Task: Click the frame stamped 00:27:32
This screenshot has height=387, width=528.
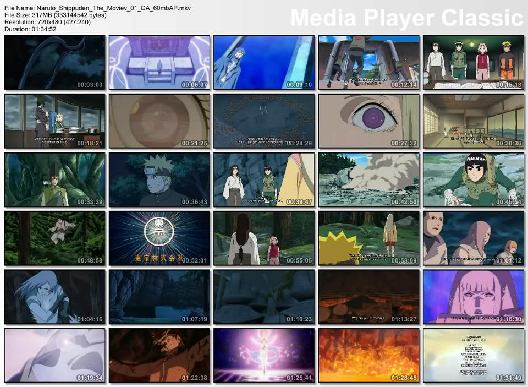Action: [369, 121]
